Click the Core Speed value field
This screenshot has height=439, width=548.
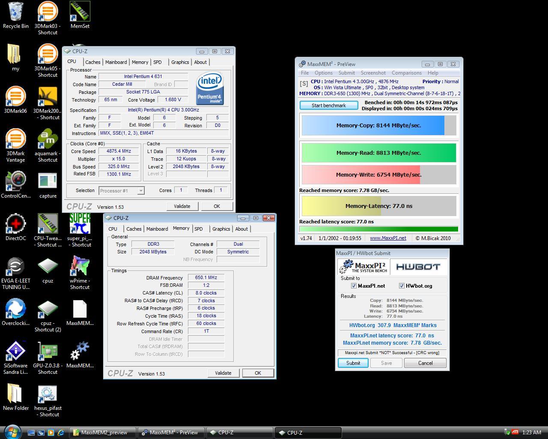click(x=119, y=151)
